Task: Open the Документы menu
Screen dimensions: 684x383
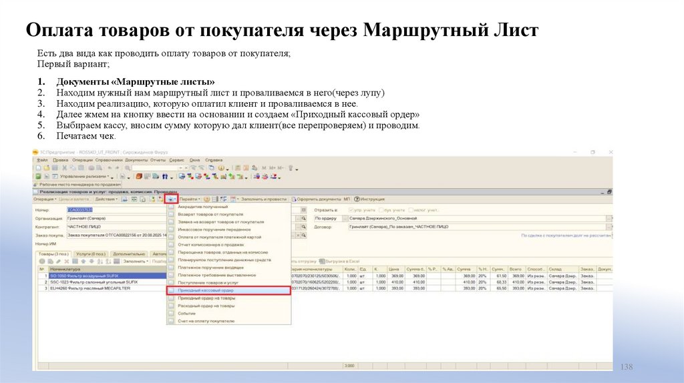Action: tap(136, 160)
